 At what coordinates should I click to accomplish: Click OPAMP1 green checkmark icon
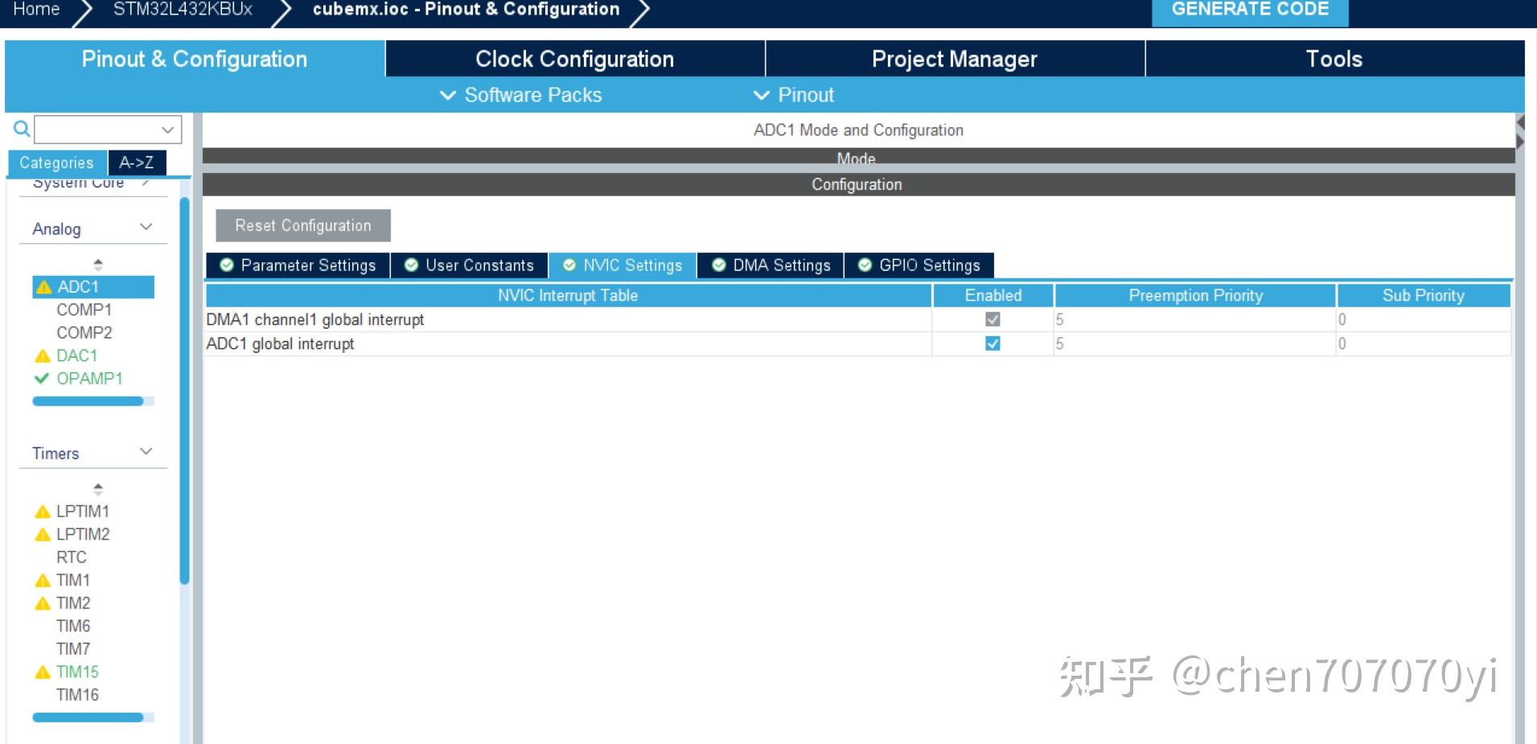tap(42, 378)
